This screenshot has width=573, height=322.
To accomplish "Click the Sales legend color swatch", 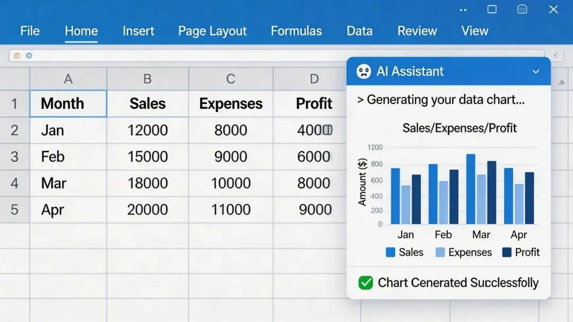I will 390,253.
